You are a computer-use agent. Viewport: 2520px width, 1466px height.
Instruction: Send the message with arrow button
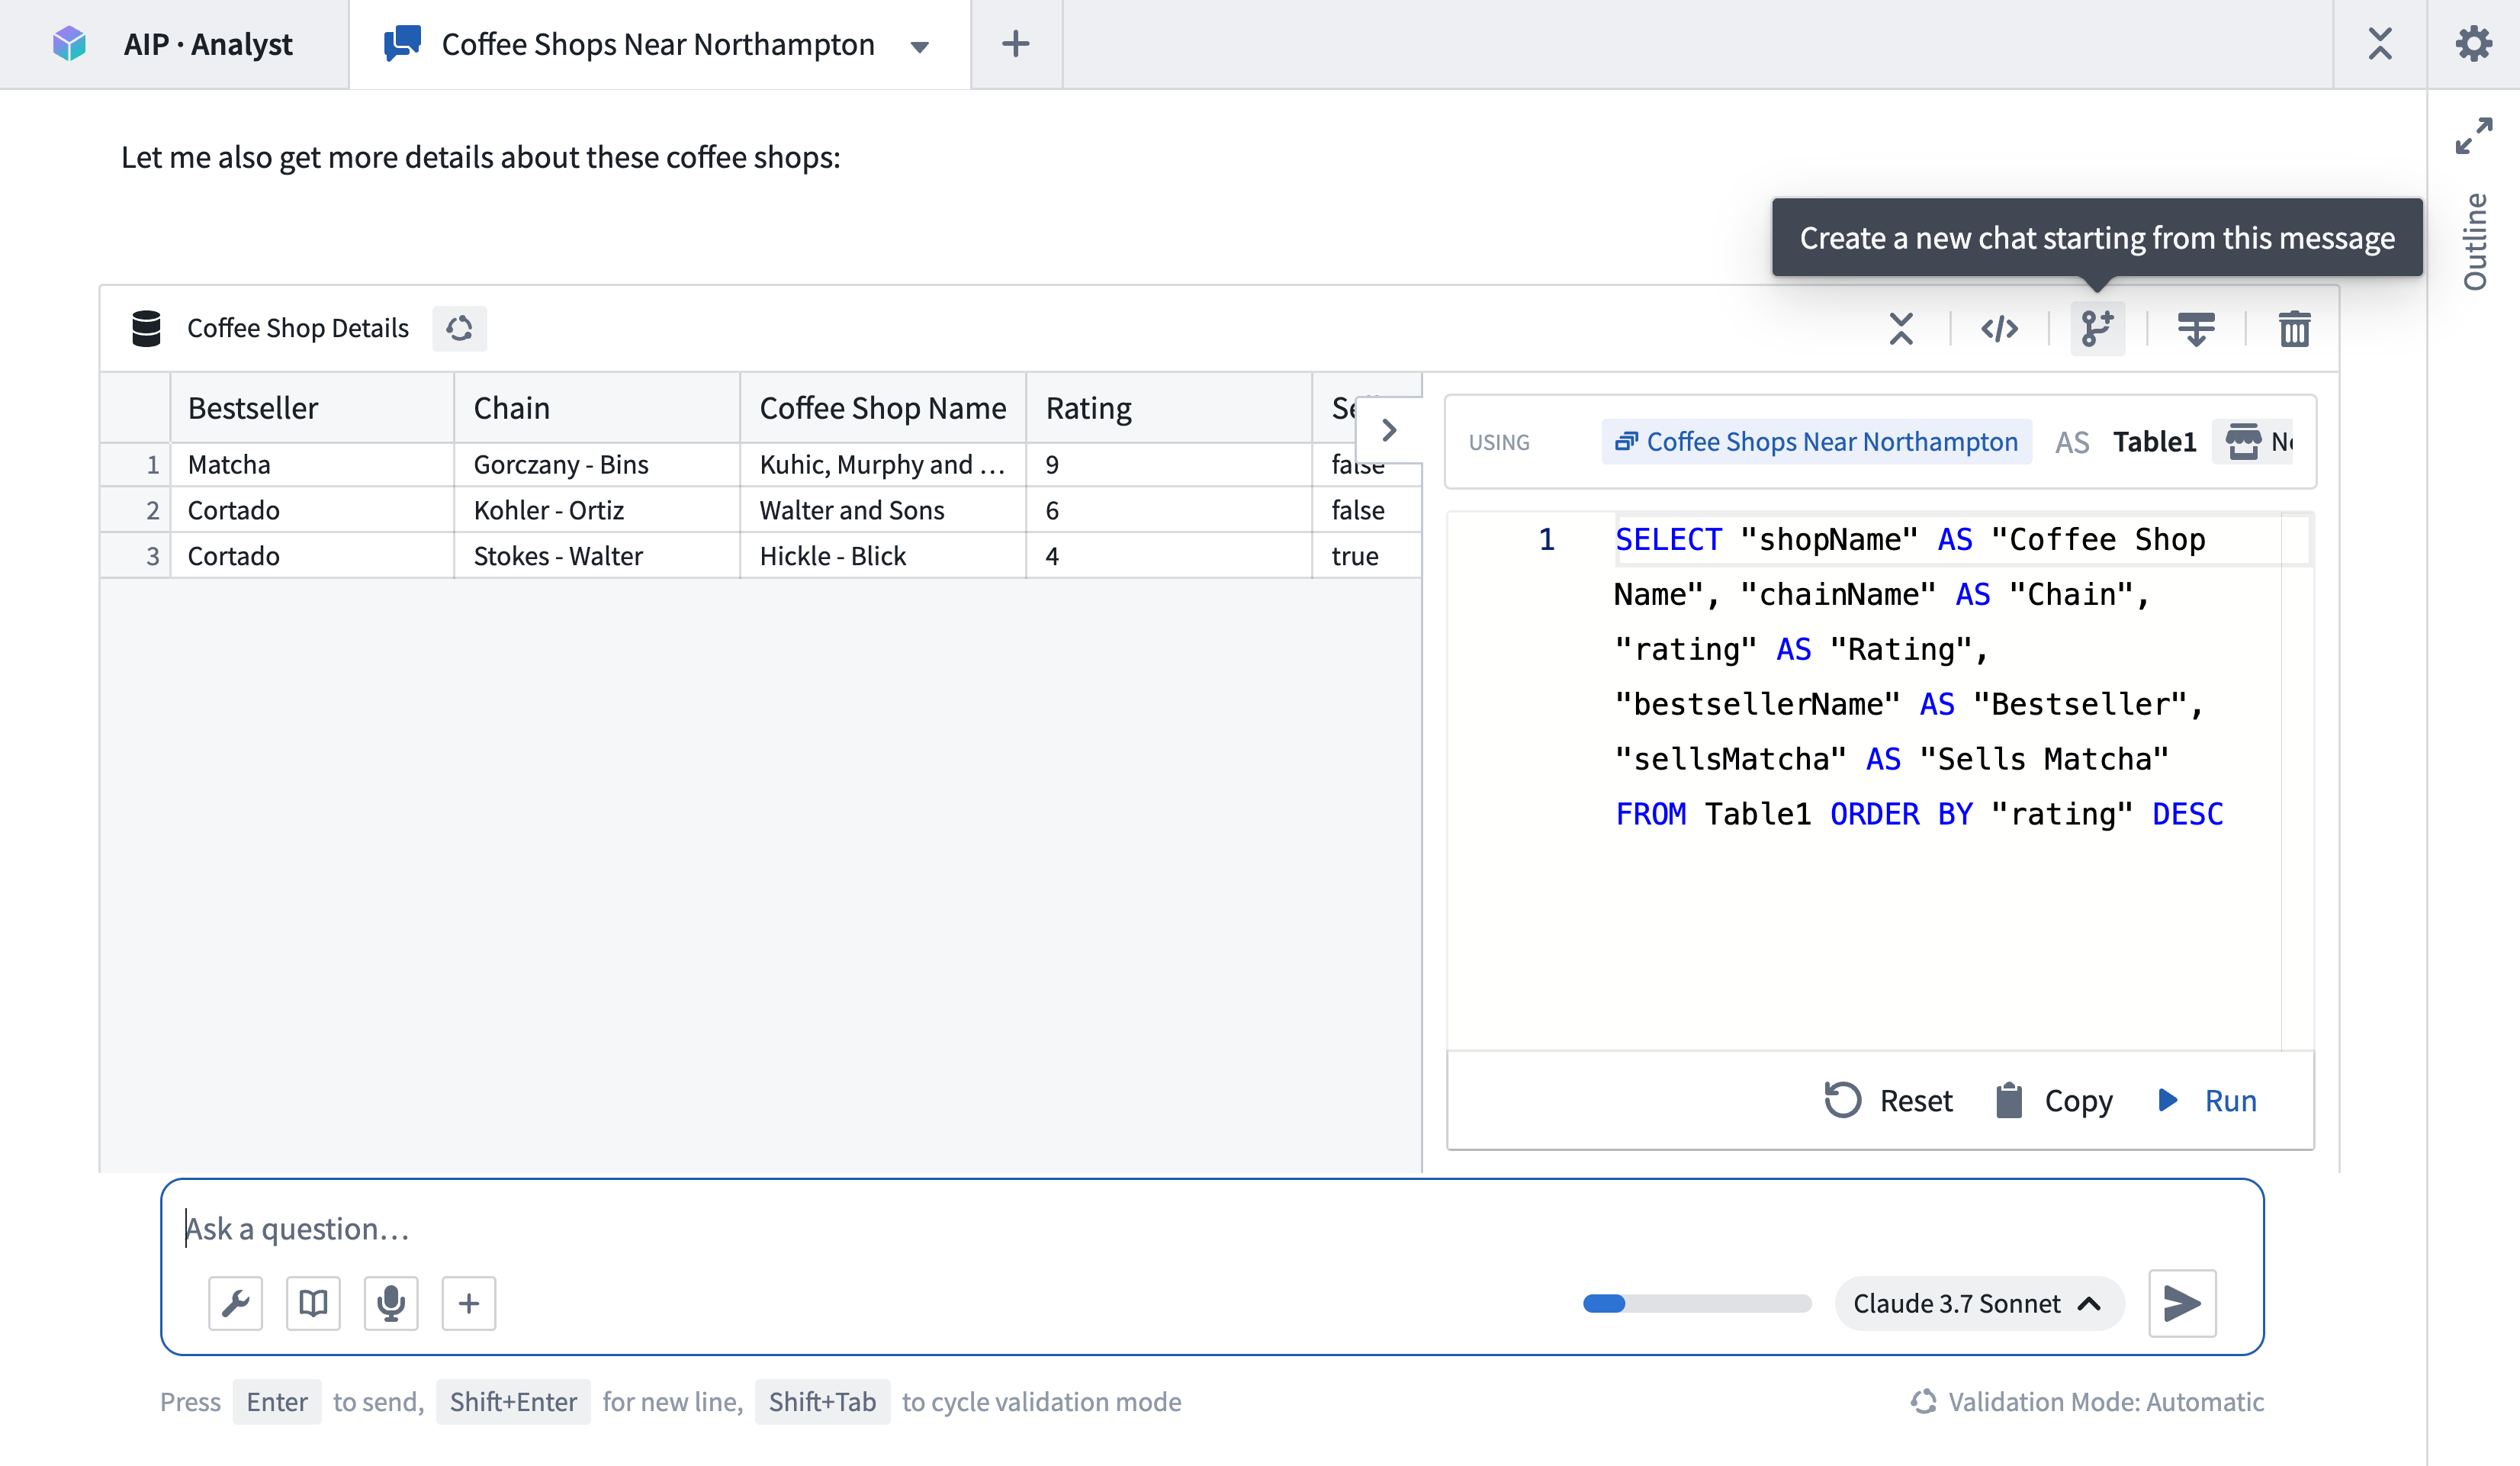2182,1303
